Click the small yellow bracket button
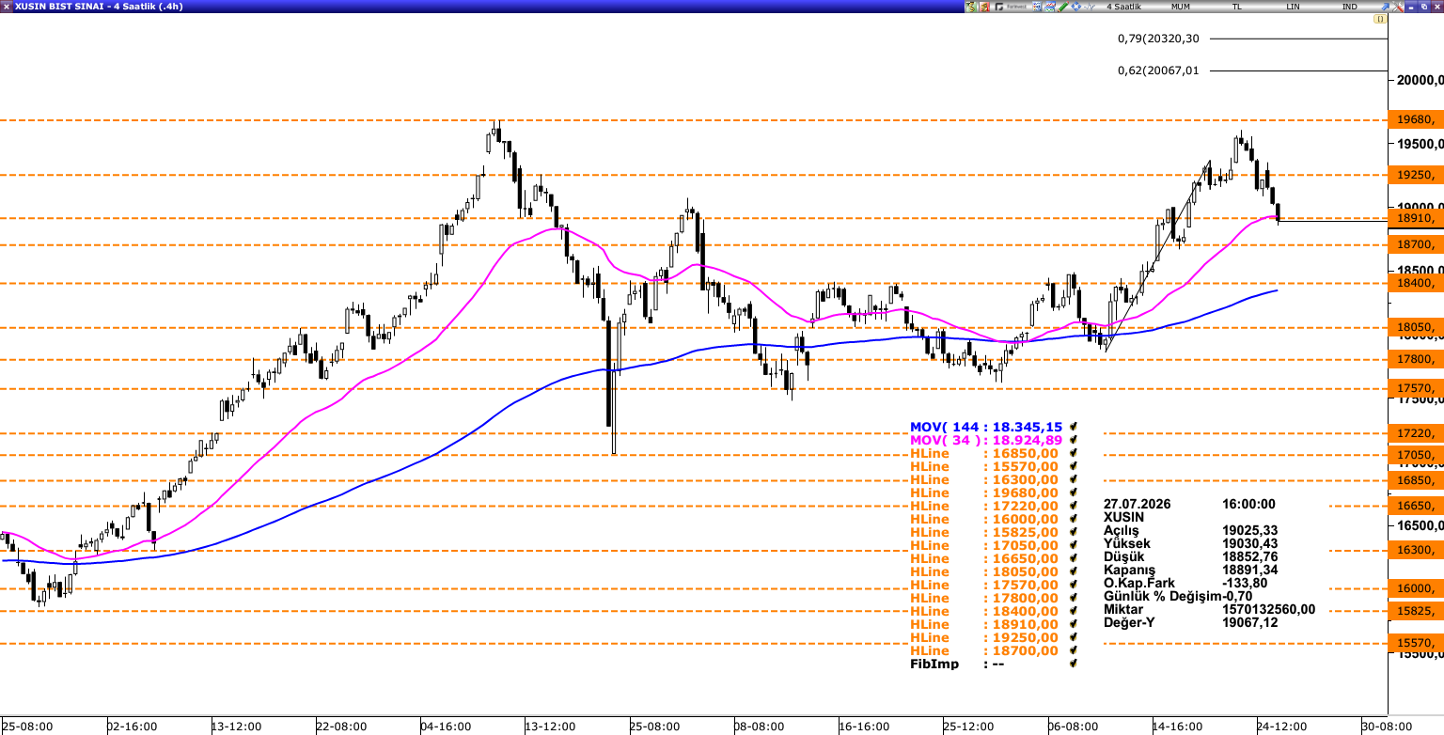This screenshot has height=735, width=1444. click(x=1380, y=19)
